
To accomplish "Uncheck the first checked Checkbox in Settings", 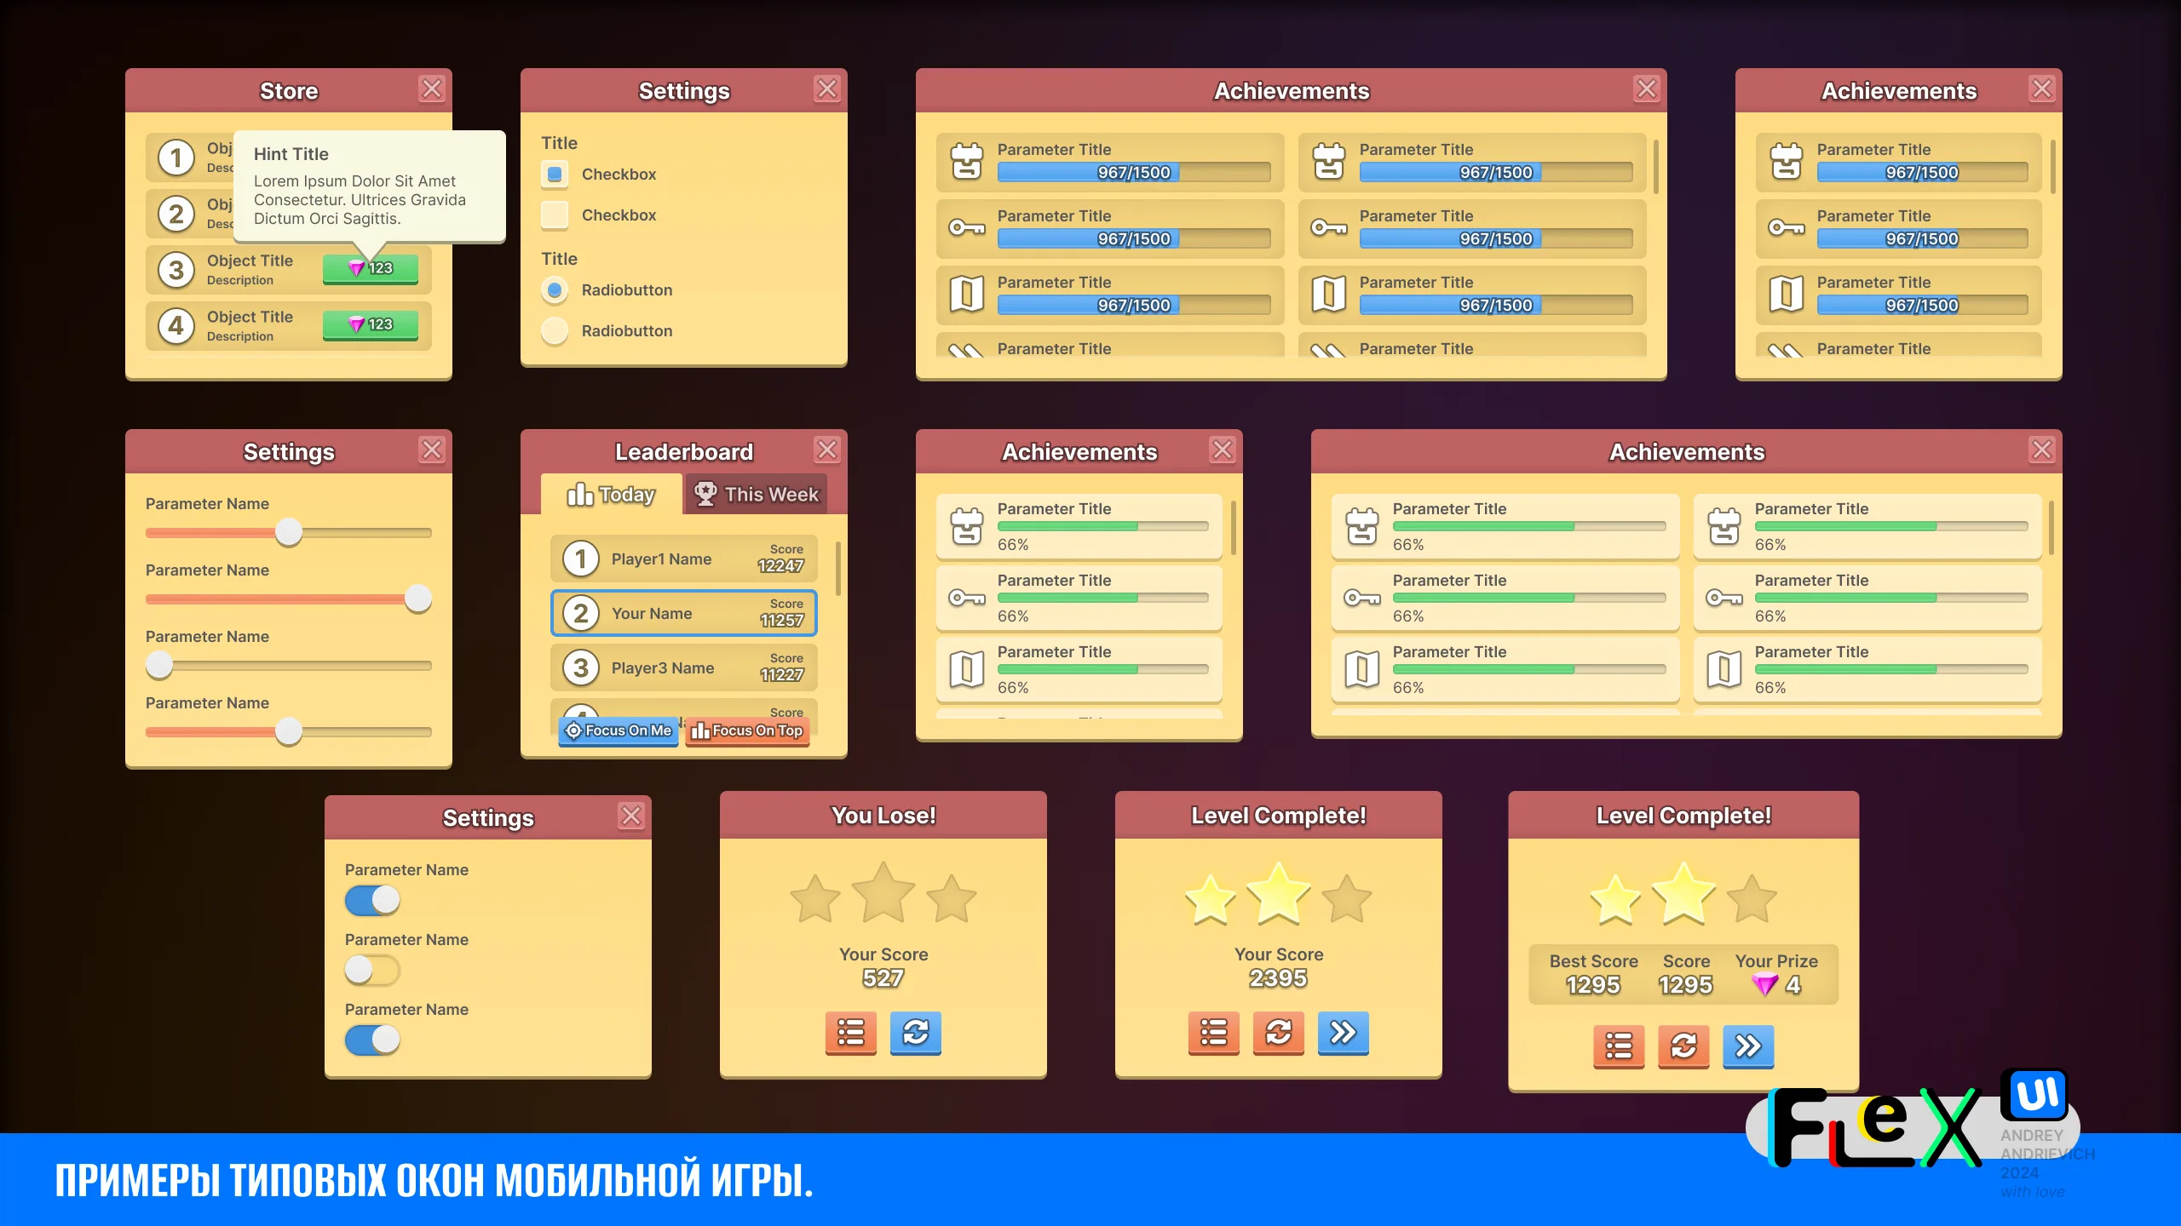I will pyautogui.click(x=555, y=175).
